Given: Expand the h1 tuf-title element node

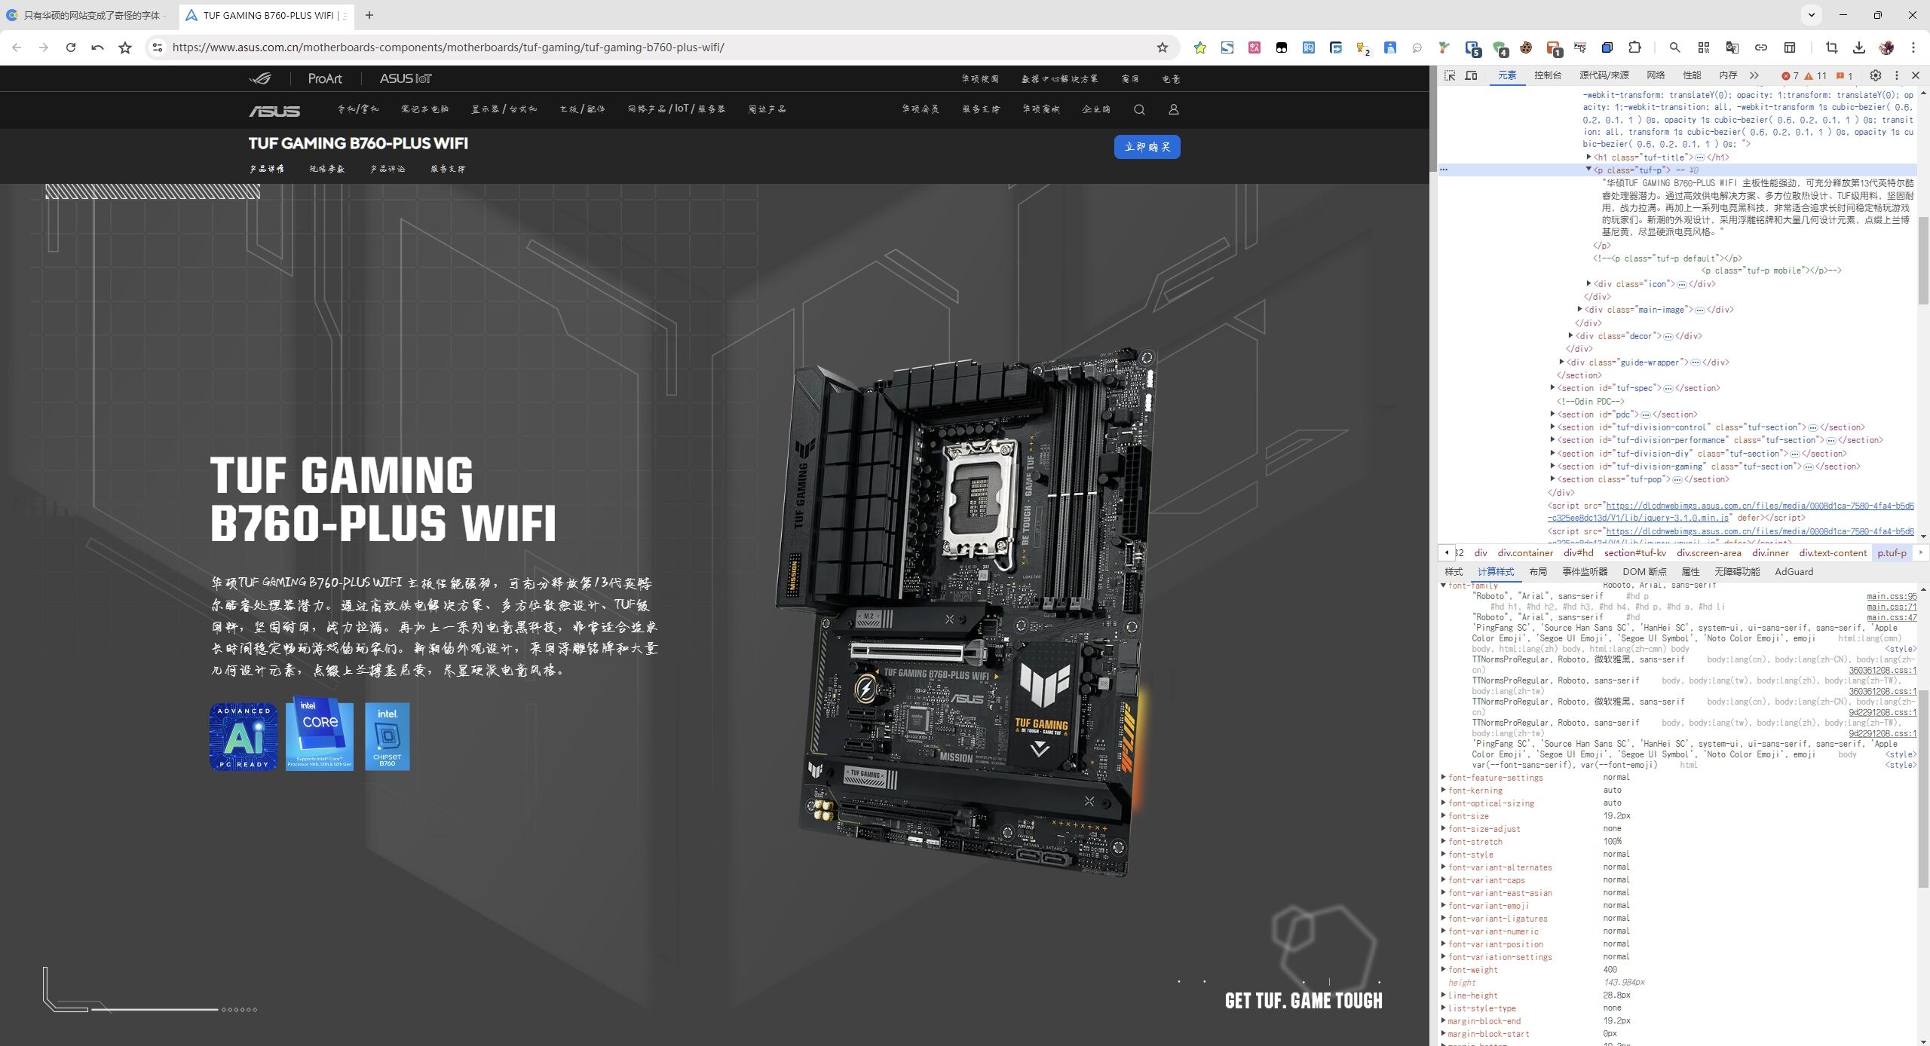Looking at the screenshot, I should [1588, 157].
